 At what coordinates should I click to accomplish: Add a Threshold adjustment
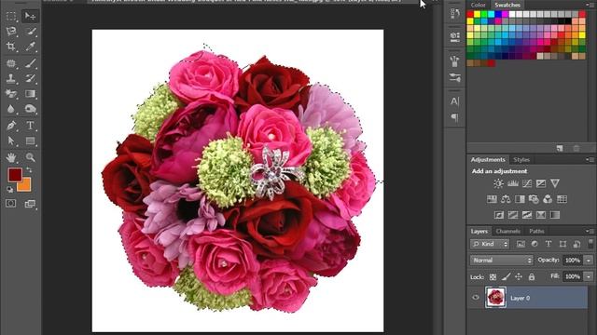coord(527,215)
